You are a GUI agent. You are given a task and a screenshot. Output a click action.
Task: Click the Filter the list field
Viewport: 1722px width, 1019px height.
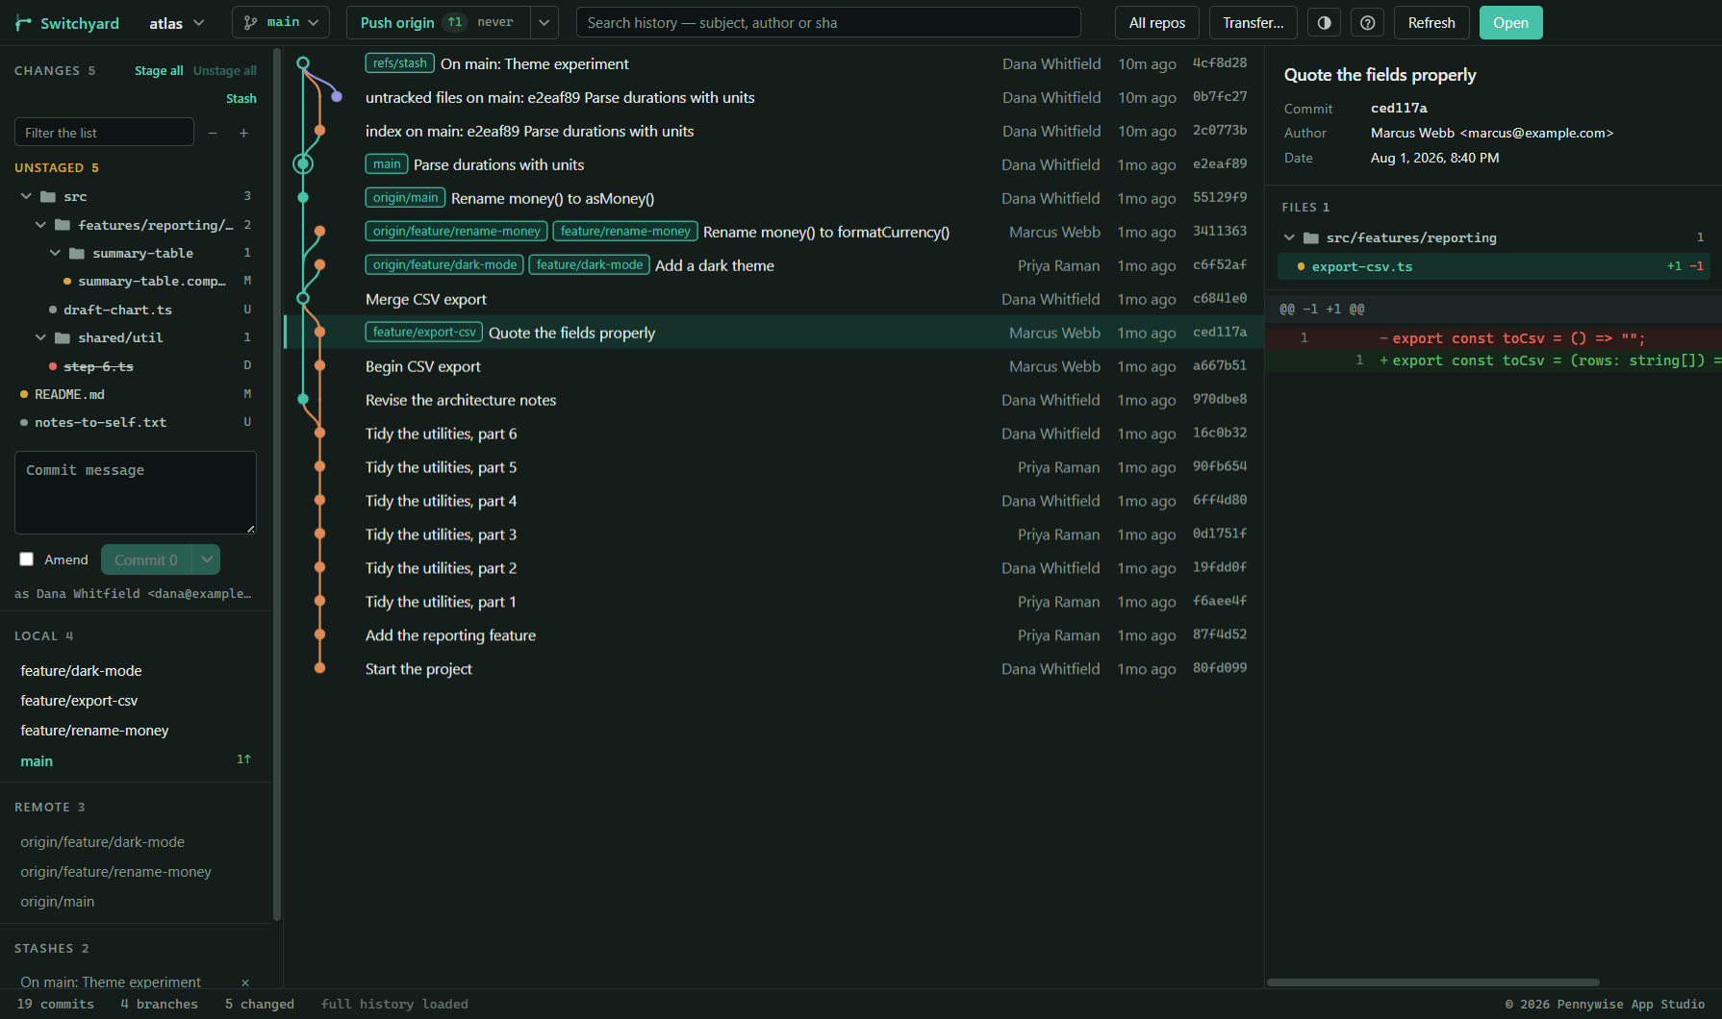point(104,133)
